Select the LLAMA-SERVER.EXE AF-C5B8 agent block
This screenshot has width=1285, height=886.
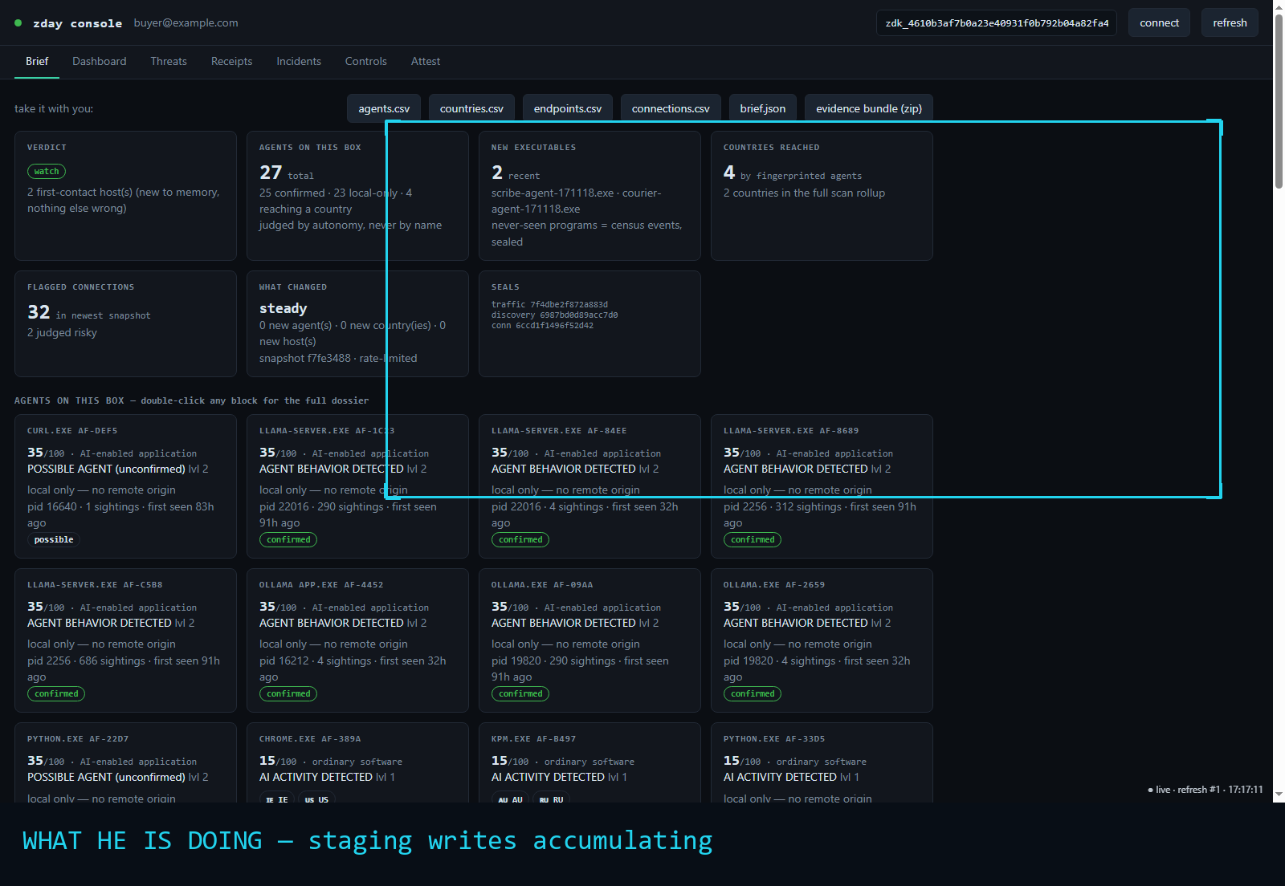[125, 640]
